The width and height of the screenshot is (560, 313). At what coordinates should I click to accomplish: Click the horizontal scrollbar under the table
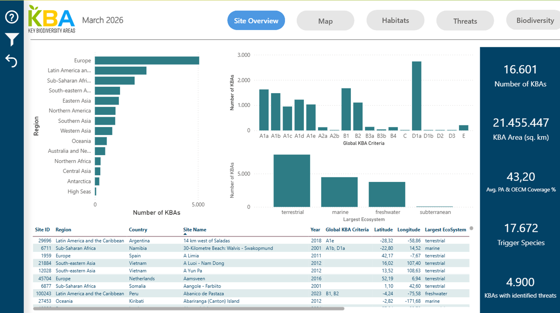pyautogui.click(x=189, y=308)
